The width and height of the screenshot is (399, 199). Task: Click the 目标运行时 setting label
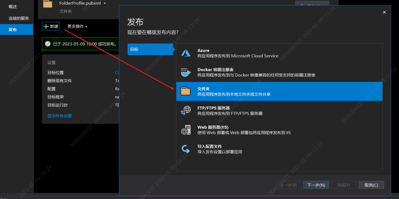[x=57, y=105]
